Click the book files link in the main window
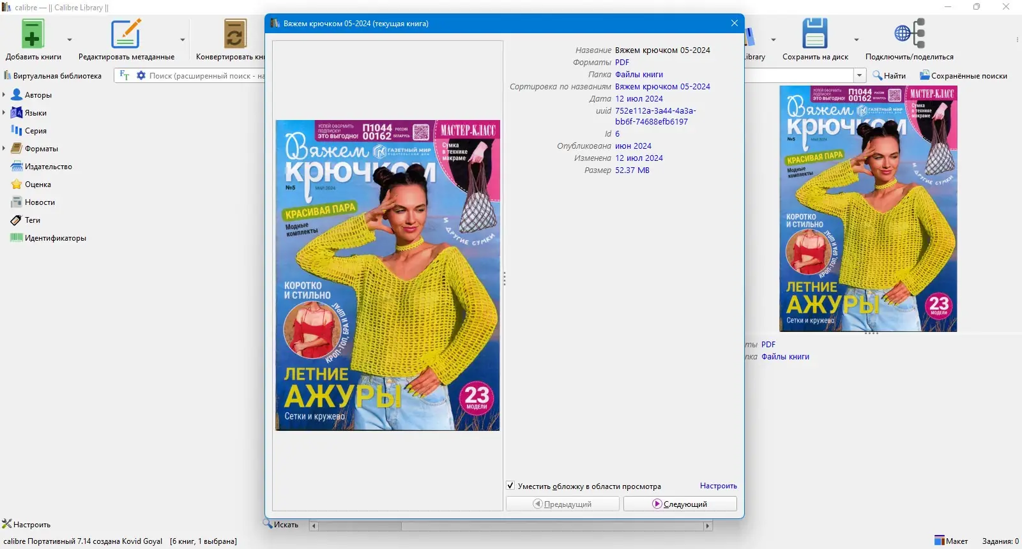Image resolution: width=1022 pixels, height=549 pixels. pyautogui.click(x=785, y=357)
